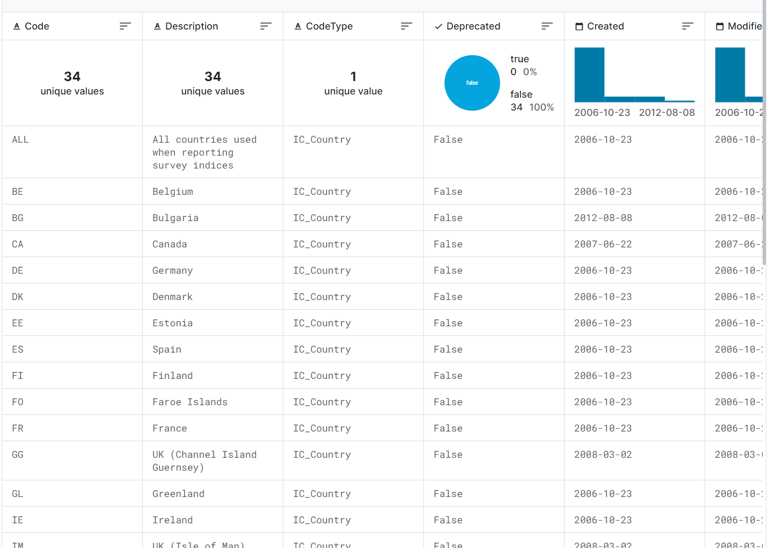Image resolution: width=768 pixels, height=548 pixels.
Task: Select the Greenland description cell
Action: pos(213,494)
